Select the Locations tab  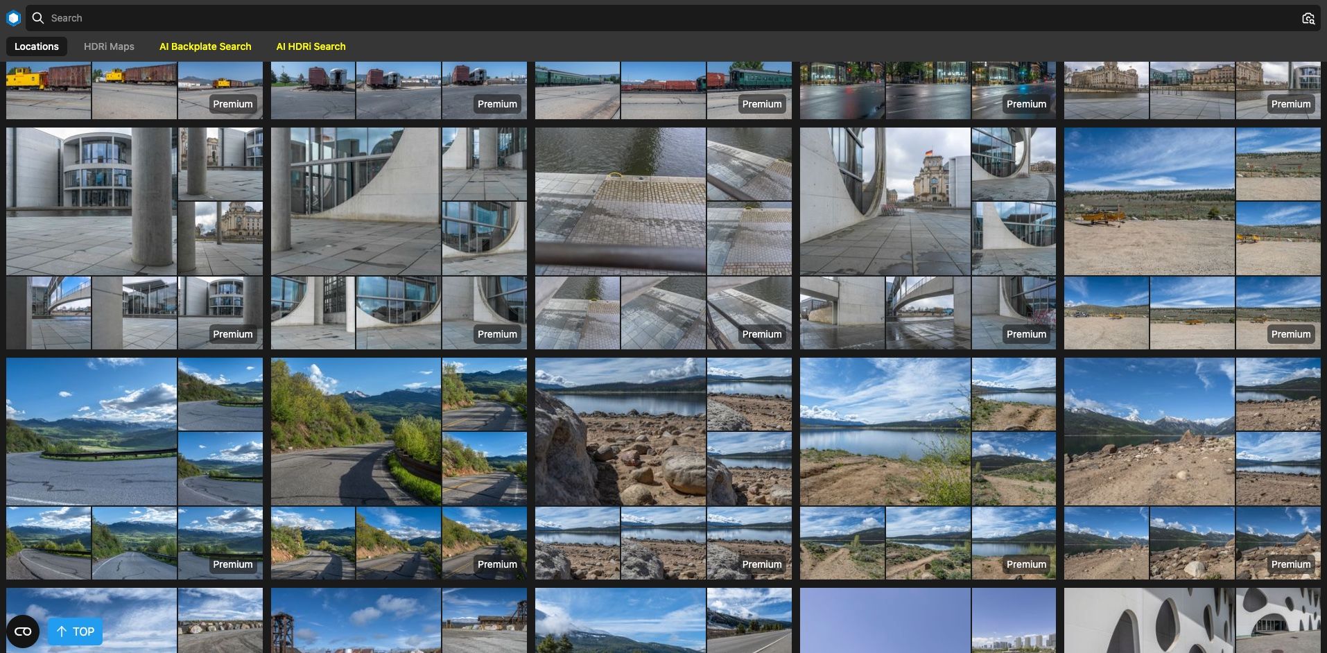[36, 46]
